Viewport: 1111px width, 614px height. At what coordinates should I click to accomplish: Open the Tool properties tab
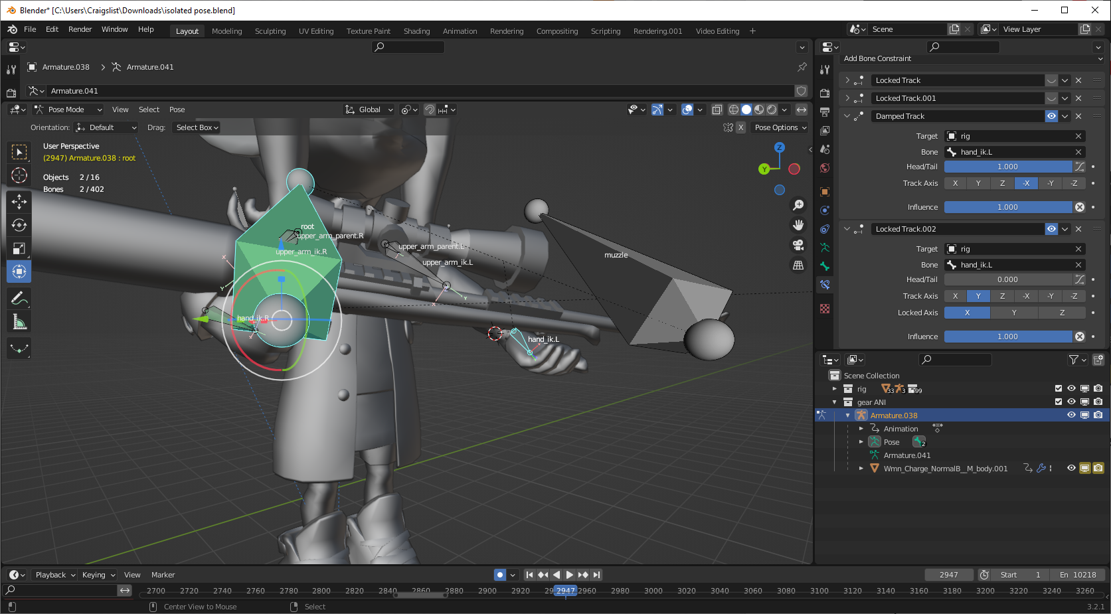(x=825, y=69)
